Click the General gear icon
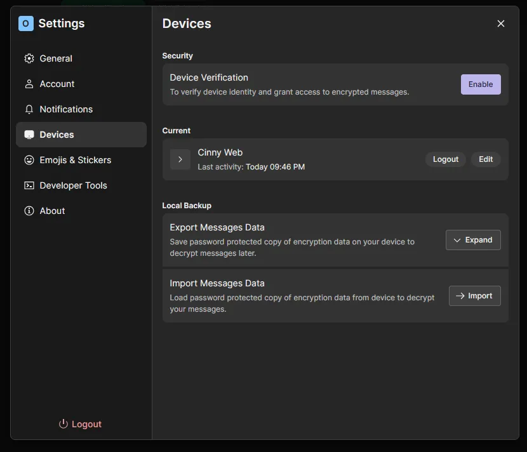Screen dimensions: 527x452 pos(29,58)
